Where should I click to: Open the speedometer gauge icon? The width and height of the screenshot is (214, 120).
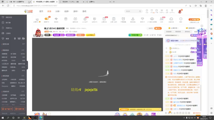click(171, 19)
